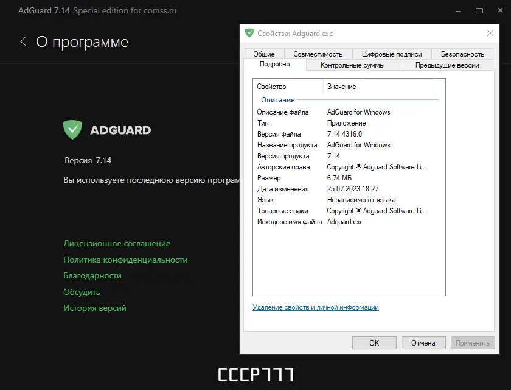This screenshot has width=511, height=390.
Task: Click the Обсудить link
Action: 82,292
